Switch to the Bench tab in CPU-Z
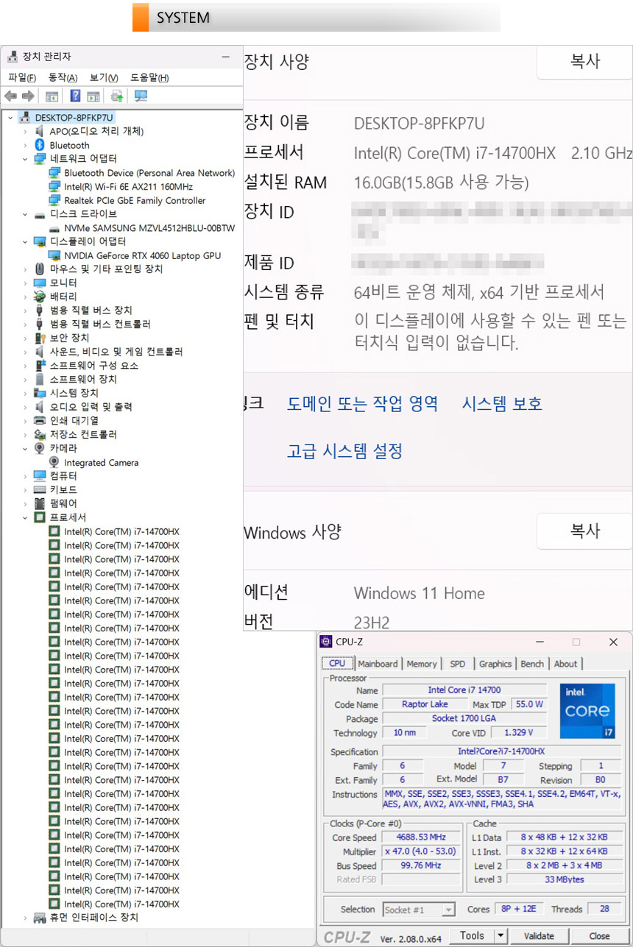The height and width of the screenshot is (950, 633). point(532,664)
